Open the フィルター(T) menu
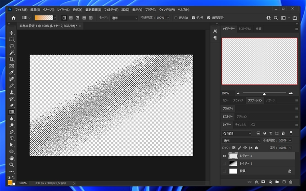This screenshot has height=191, width=306. point(110,9)
